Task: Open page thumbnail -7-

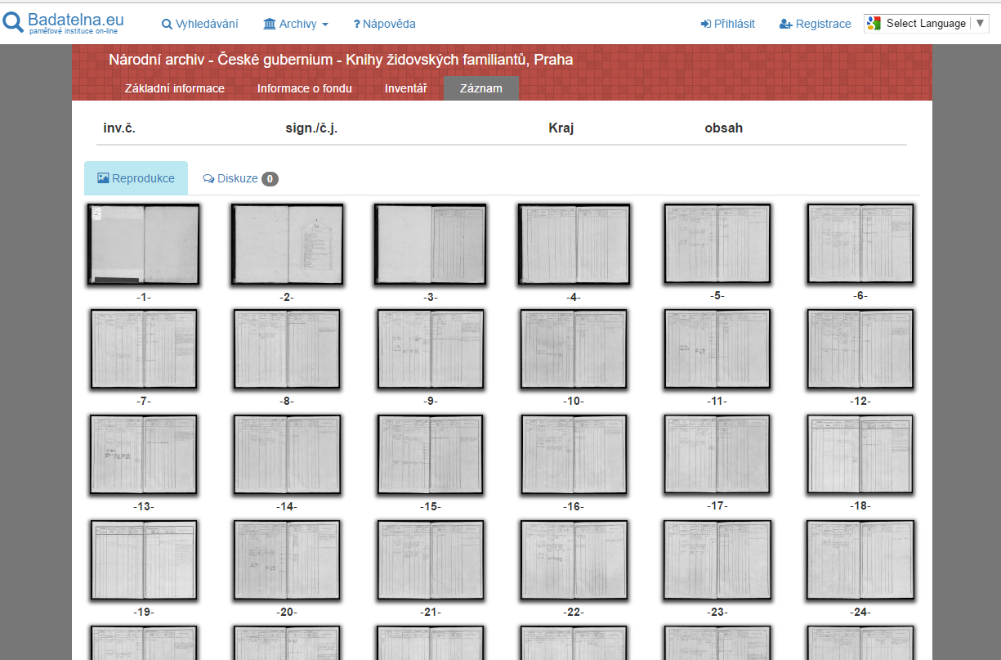Action: [x=144, y=349]
